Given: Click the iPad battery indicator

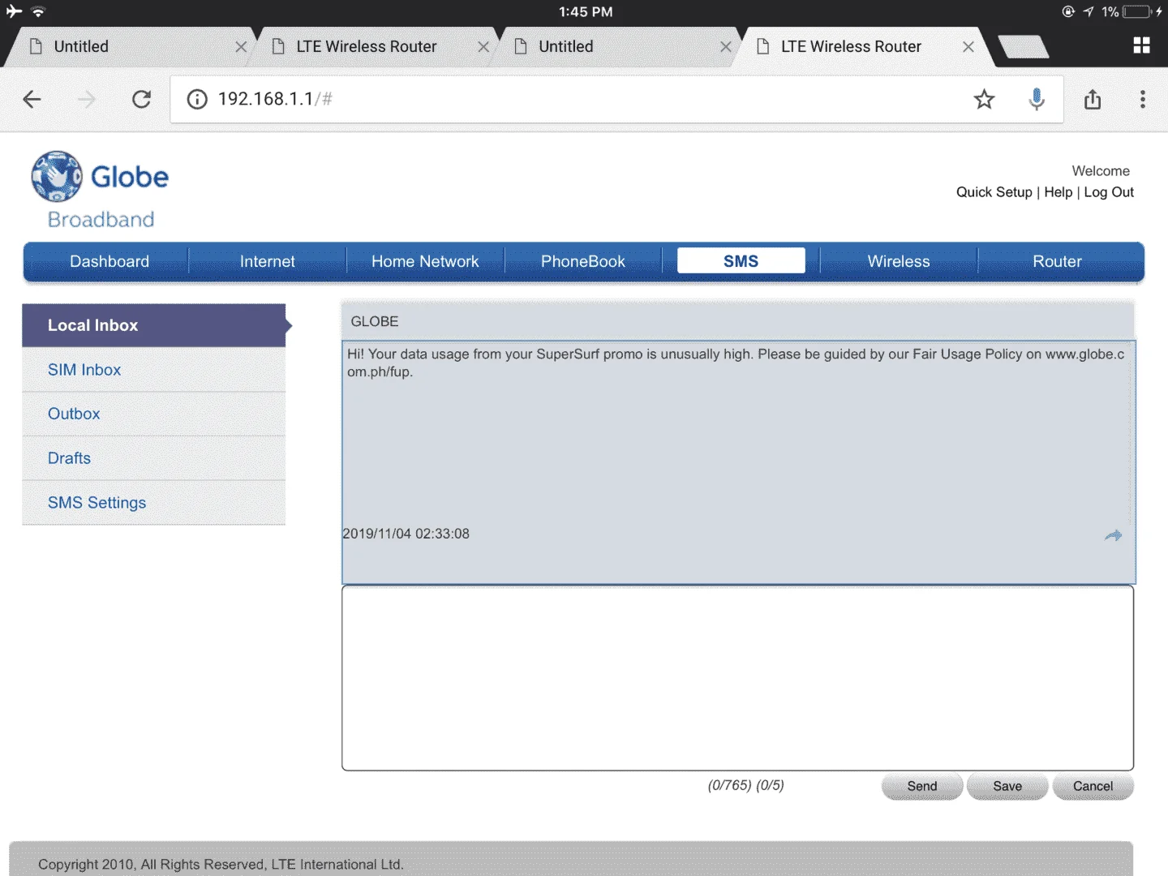Looking at the screenshot, I should click(x=1136, y=11).
